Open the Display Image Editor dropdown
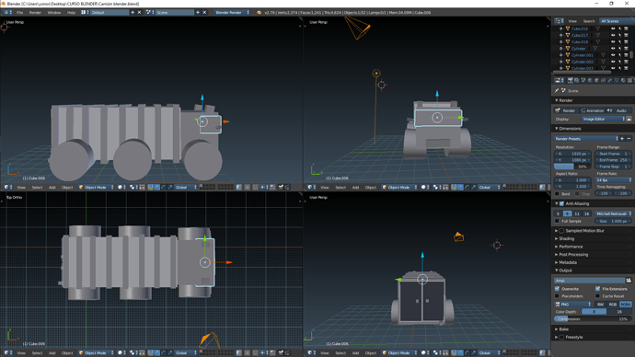Screen dimensions: 635x357 point(604,119)
